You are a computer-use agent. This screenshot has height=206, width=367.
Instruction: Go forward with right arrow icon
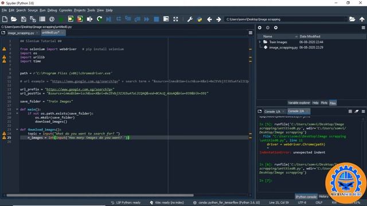click(218, 19)
